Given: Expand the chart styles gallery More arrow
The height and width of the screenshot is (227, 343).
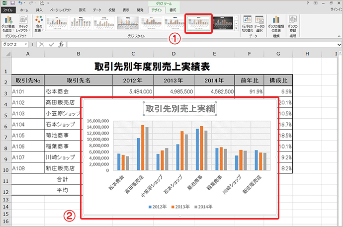Looking at the screenshot, I should click(237, 28).
